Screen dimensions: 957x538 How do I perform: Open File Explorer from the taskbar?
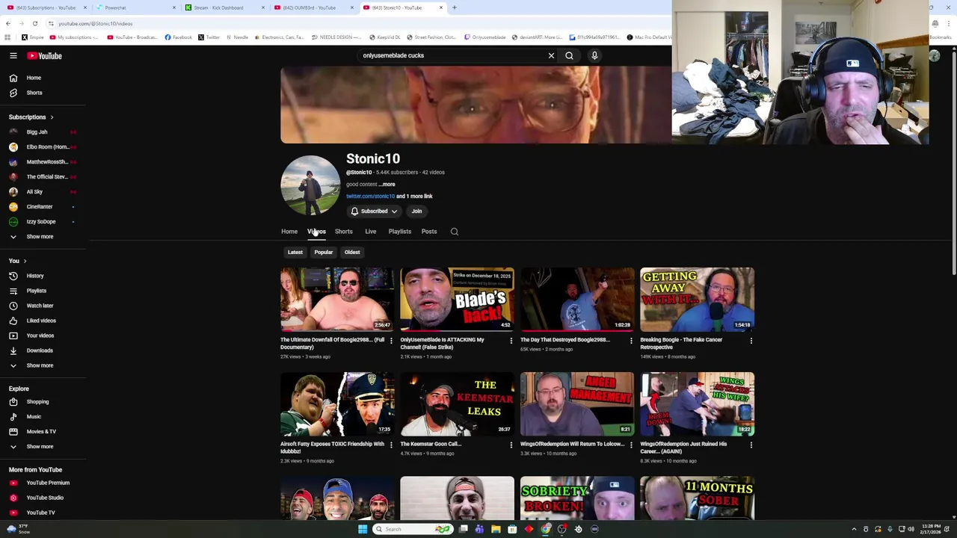(x=496, y=529)
